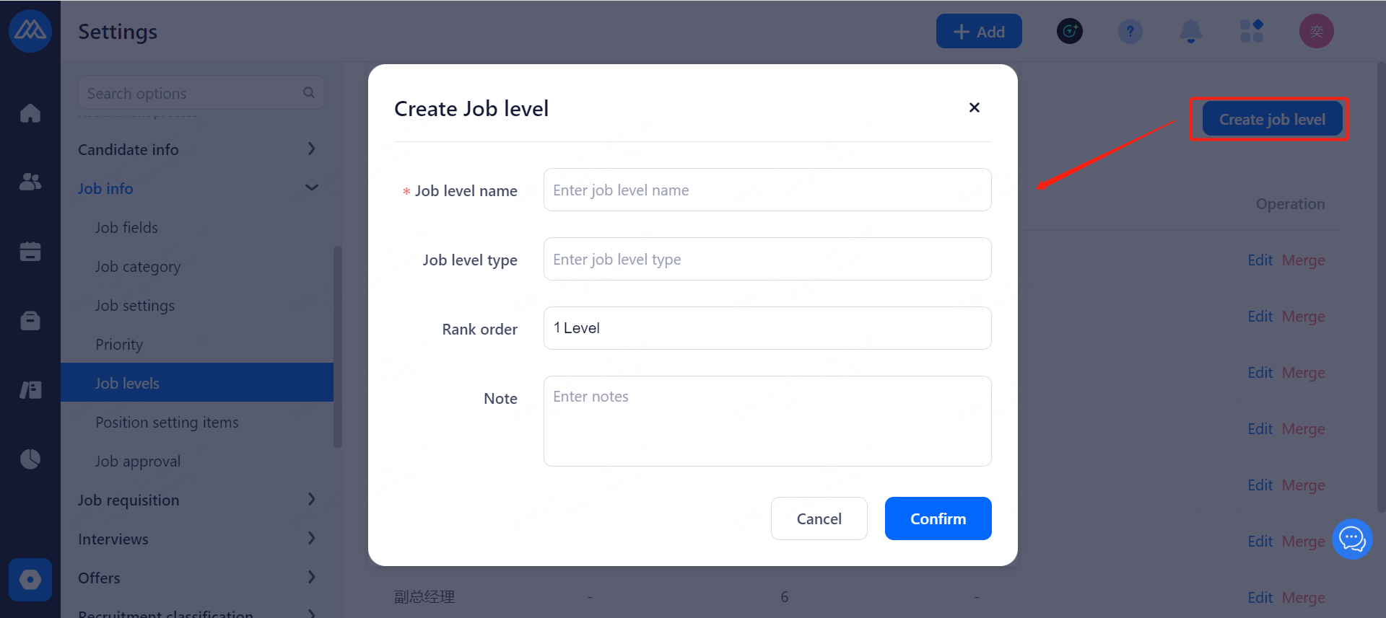Open Position setting items menu entry
This screenshot has height=618, width=1386.
coord(167,423)
